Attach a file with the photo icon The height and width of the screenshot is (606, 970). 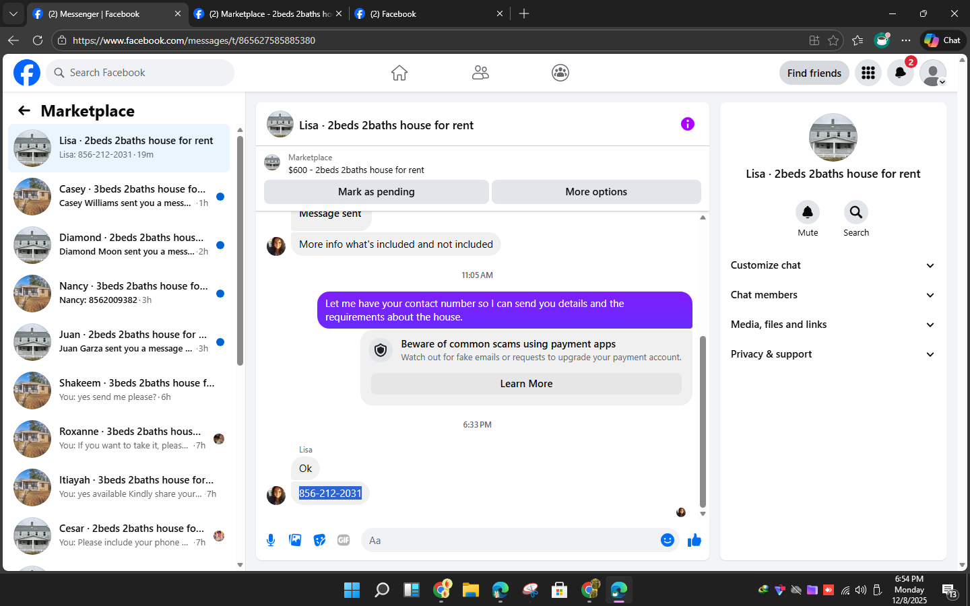pos(295,540)
